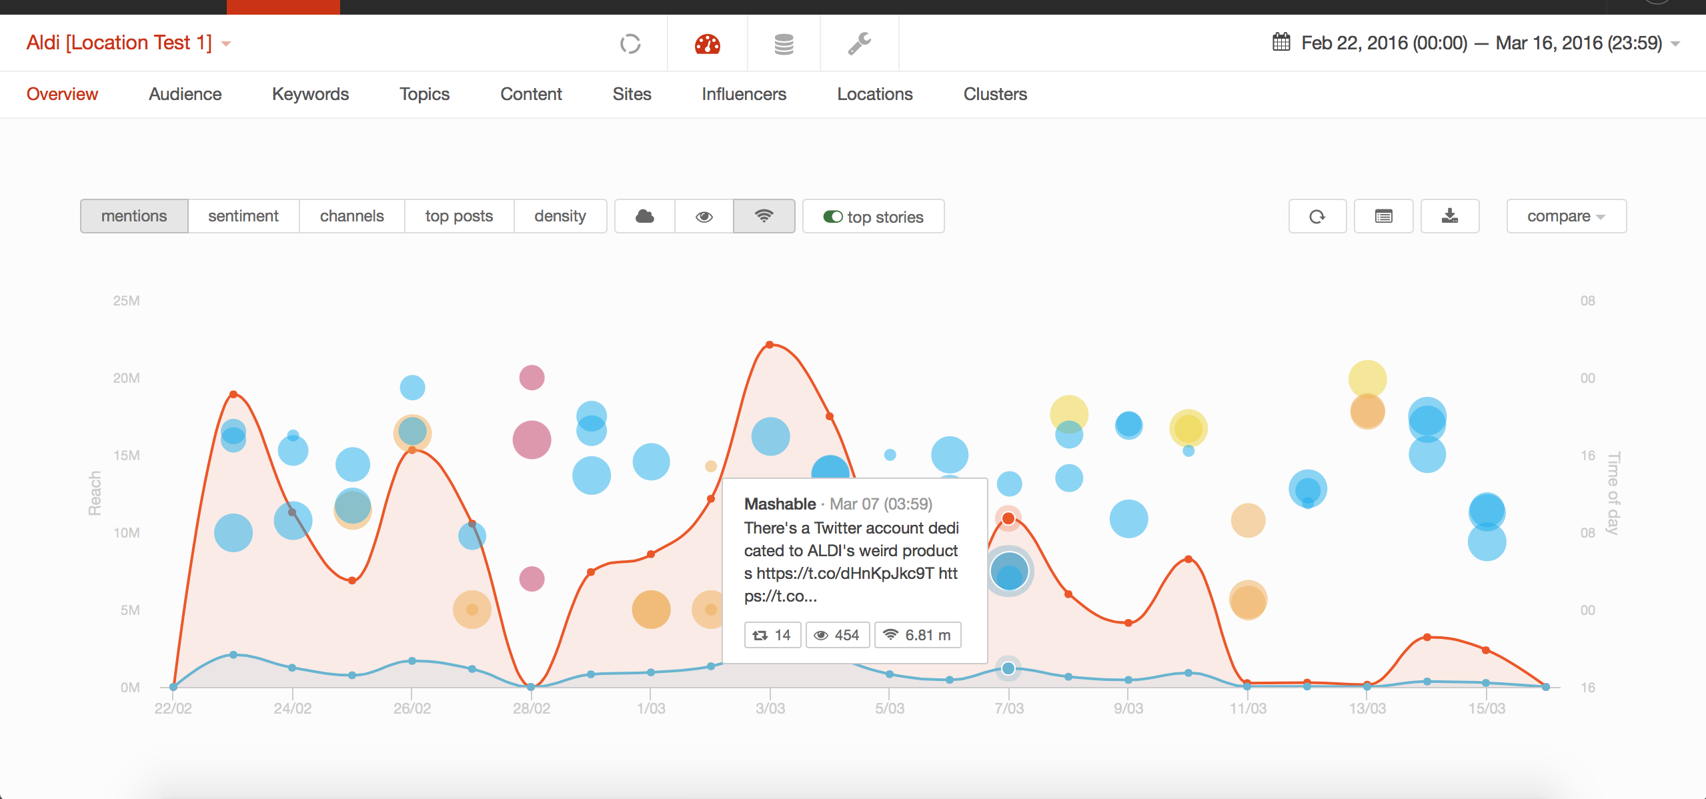Toggle the wifi reach metric button
This screenshot has height=799, width=1706.
(764, 216)
